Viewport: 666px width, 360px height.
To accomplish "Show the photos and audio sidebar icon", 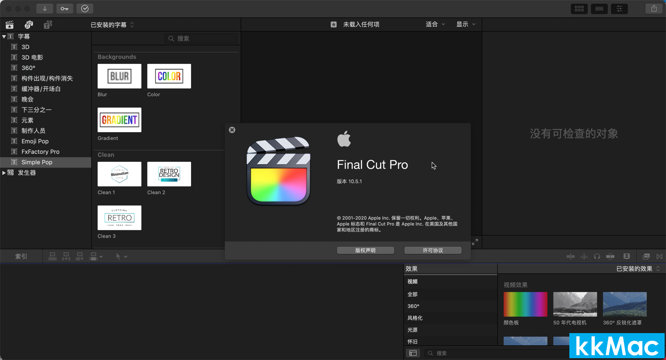I will click(29, 25).
